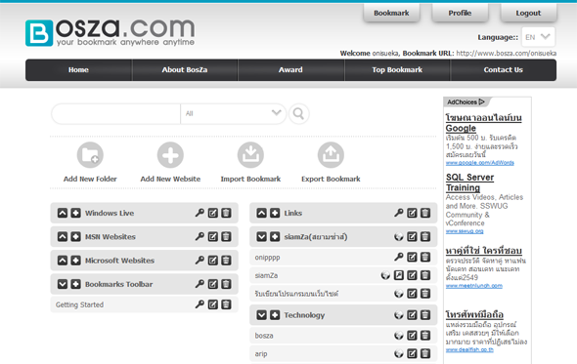Click the Profile button
577x364 pixels.
pyautogui.click(x=460, y=13)
